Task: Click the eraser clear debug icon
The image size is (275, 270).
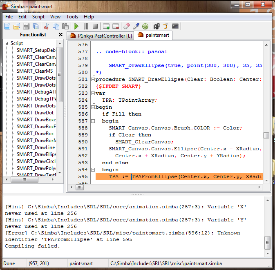Action: tap(126, 26)
